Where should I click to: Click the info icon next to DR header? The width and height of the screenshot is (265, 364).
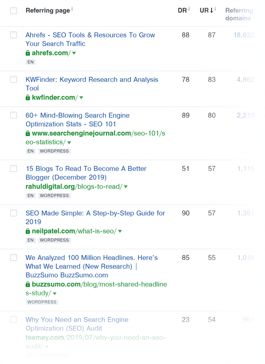click(x=189, y=9)
